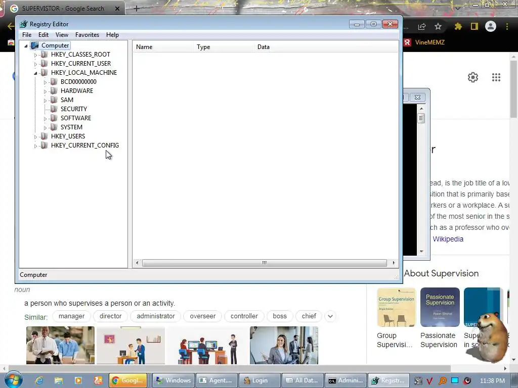Open the Favorites menu in Registry Editor
Viewport: 518px width, 388px height.
[87, 35]
